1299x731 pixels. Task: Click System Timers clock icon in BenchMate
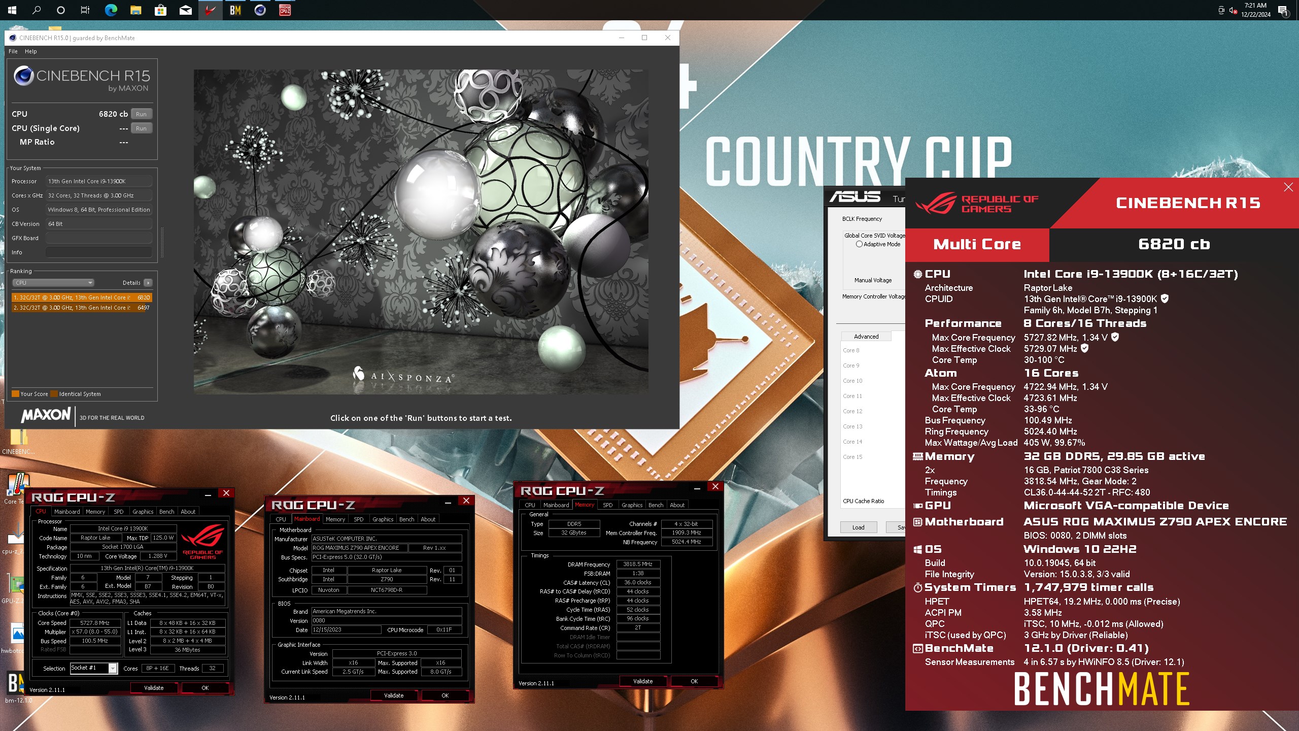tap(917, 588)
